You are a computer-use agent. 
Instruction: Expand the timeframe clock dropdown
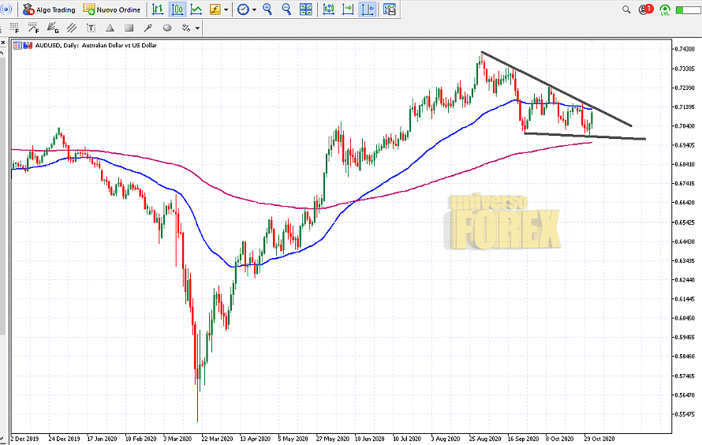(254, 10)
